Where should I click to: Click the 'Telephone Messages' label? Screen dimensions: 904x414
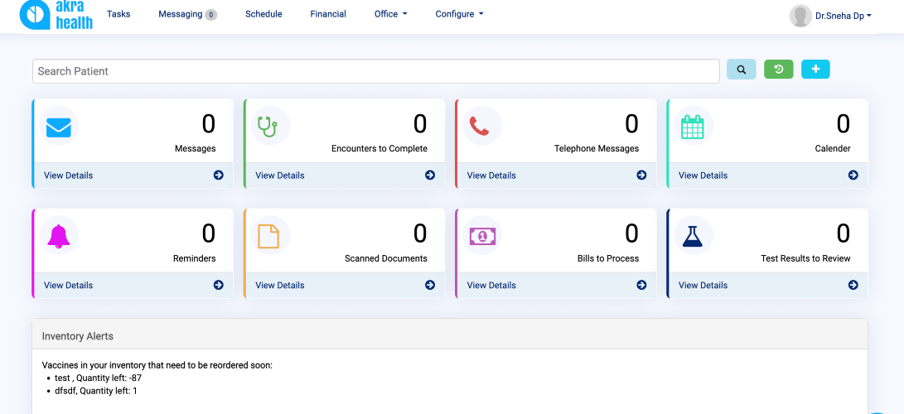coord(597,148)
